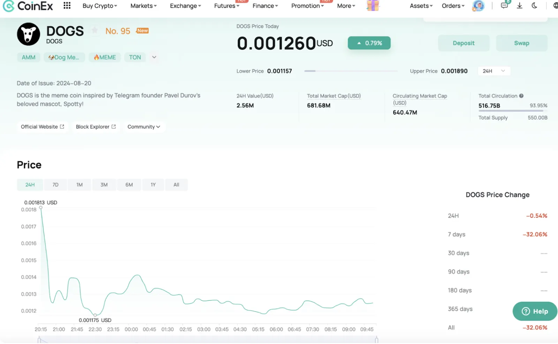Select the 3M chart tab
This screenshot has height=344, width=558.
(x=104, y=185)
